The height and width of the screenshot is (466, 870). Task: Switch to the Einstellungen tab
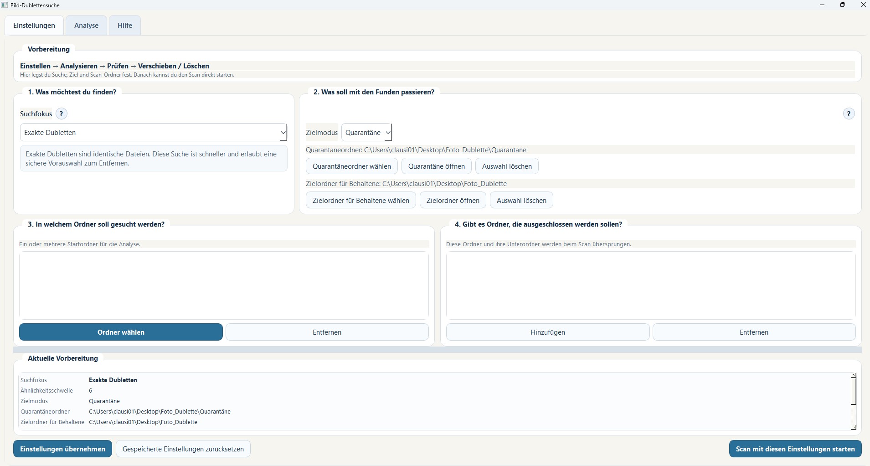pyautogui.click(x=34, y=26)
